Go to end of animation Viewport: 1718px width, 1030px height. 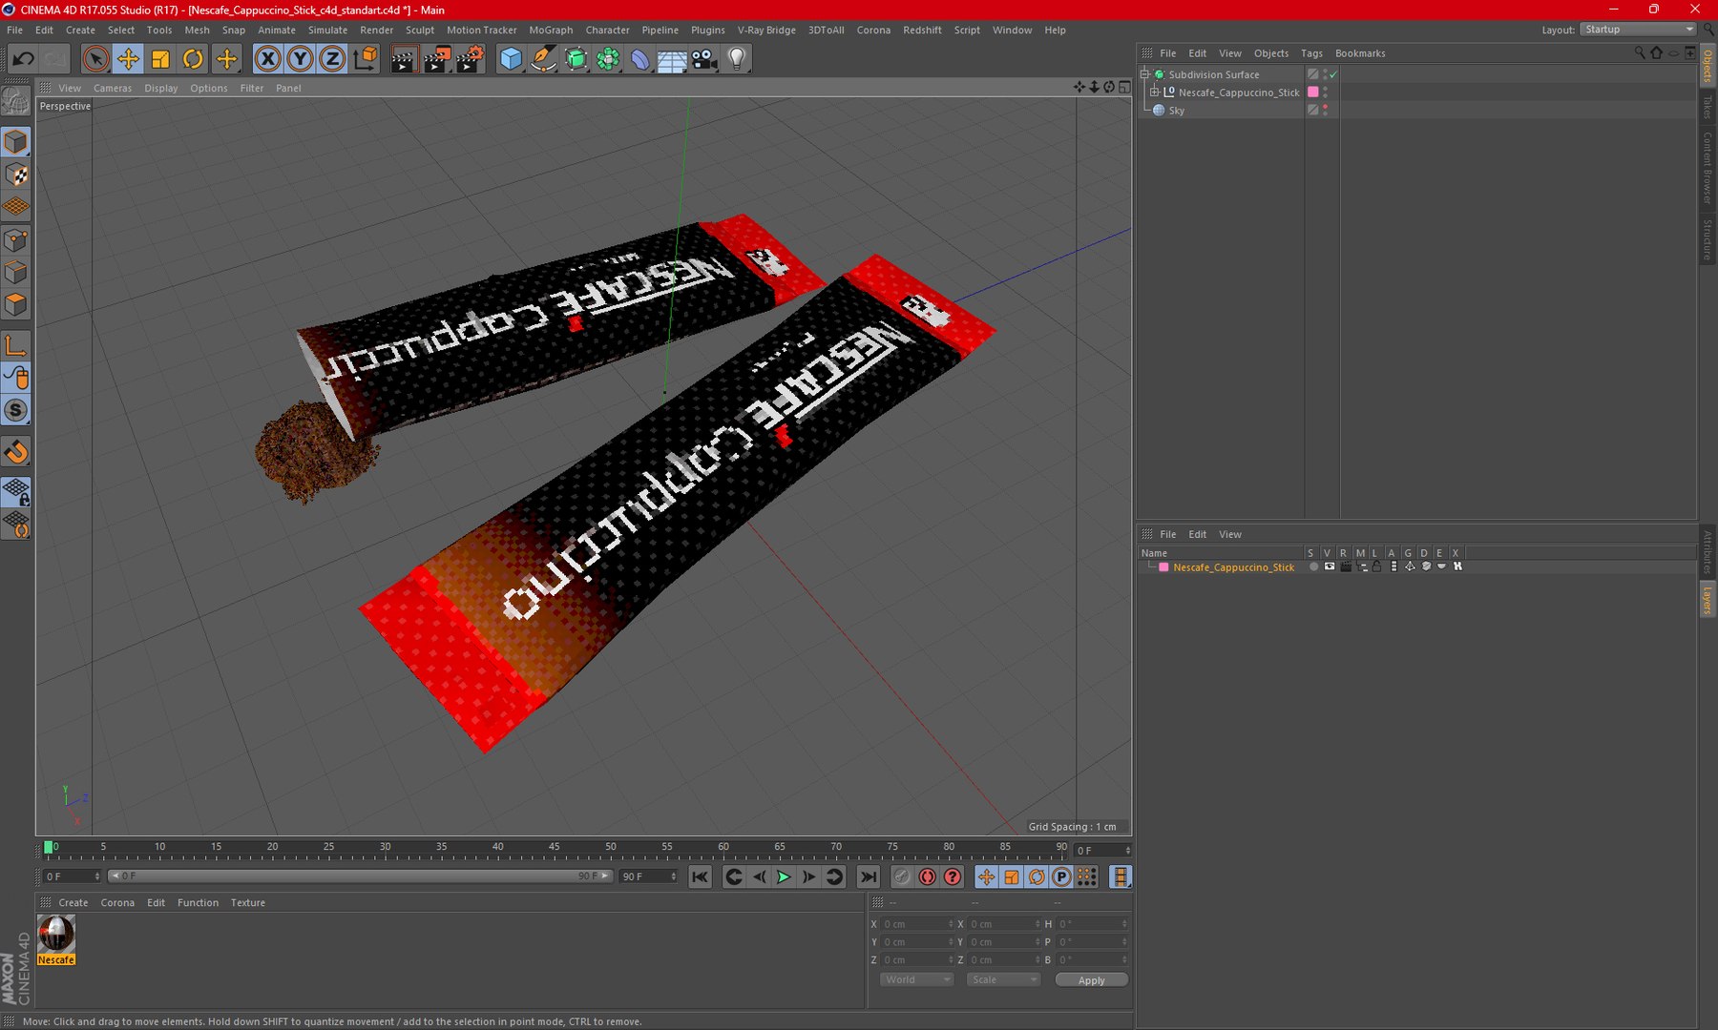(x=868, y=877)
